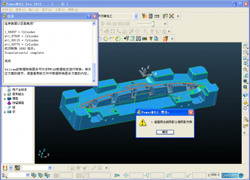
Task: Click the red lines tool icon
Action: coord(165,39)
